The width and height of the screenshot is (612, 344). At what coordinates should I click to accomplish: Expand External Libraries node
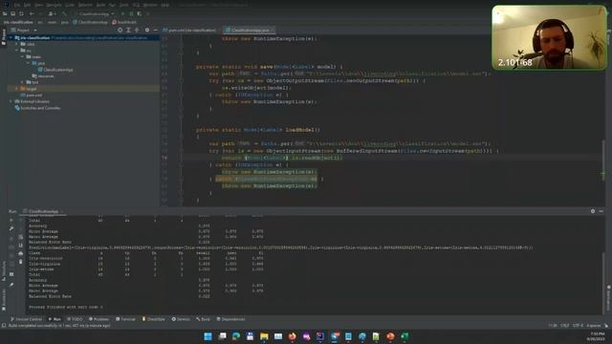coord(11,101)
